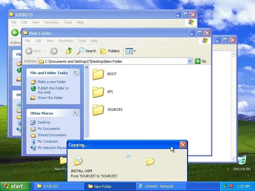Click Share this folder link

50,98
